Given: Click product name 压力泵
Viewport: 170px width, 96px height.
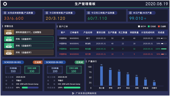Looking at the screenshot, I should point(88,54).
